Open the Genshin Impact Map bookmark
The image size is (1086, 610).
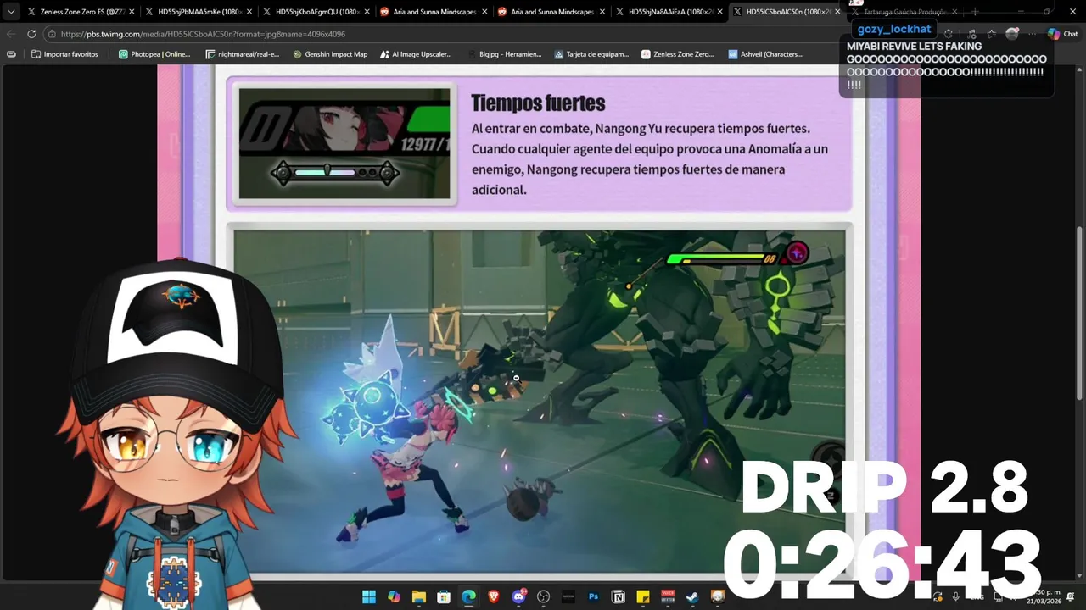point(330,54)
